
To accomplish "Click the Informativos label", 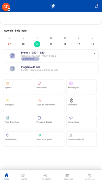I will click(x=74, y=122).
